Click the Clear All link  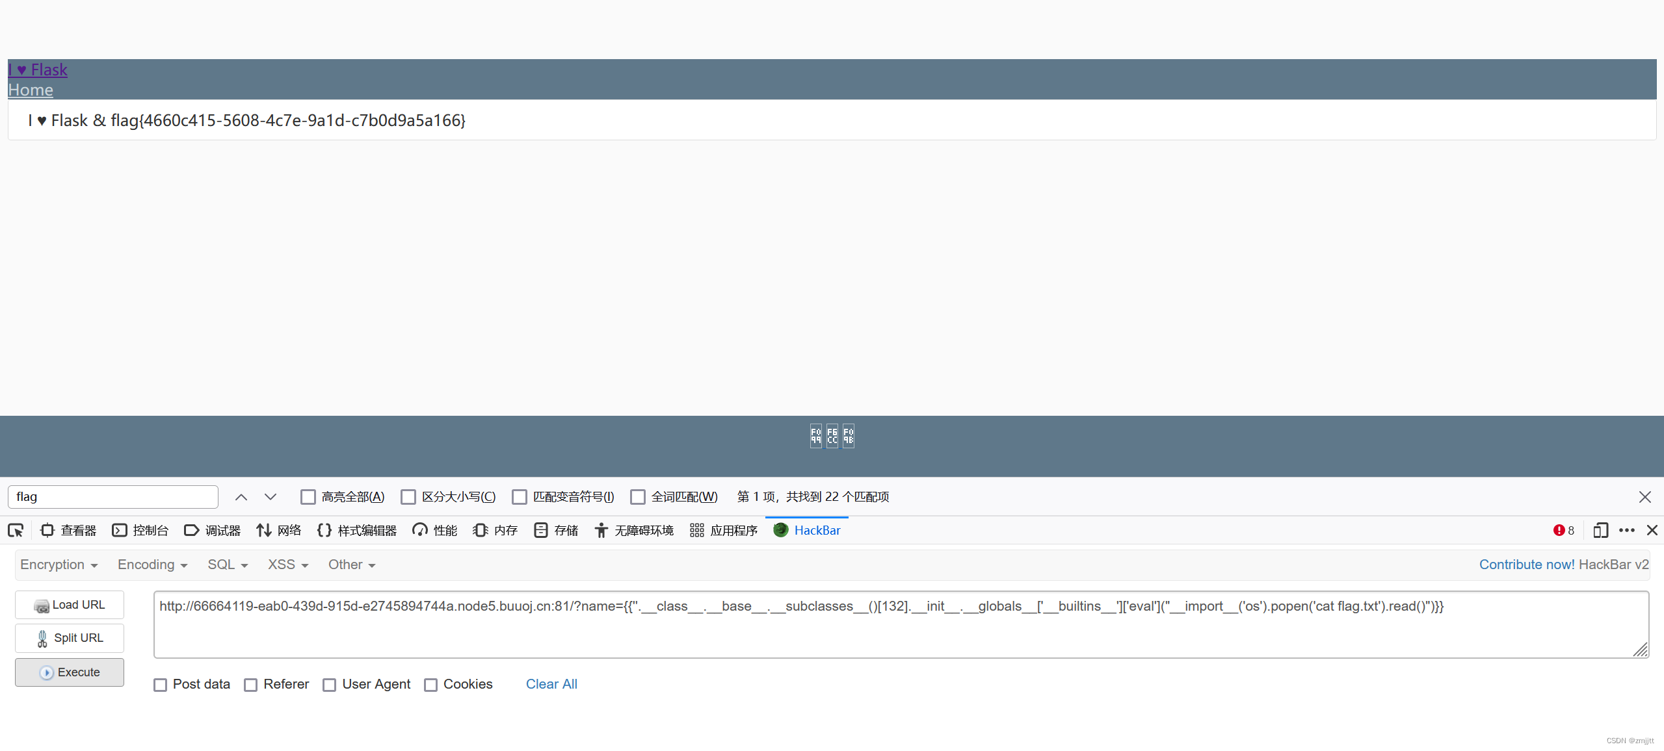pyautogui.click(x=551, y=684)
